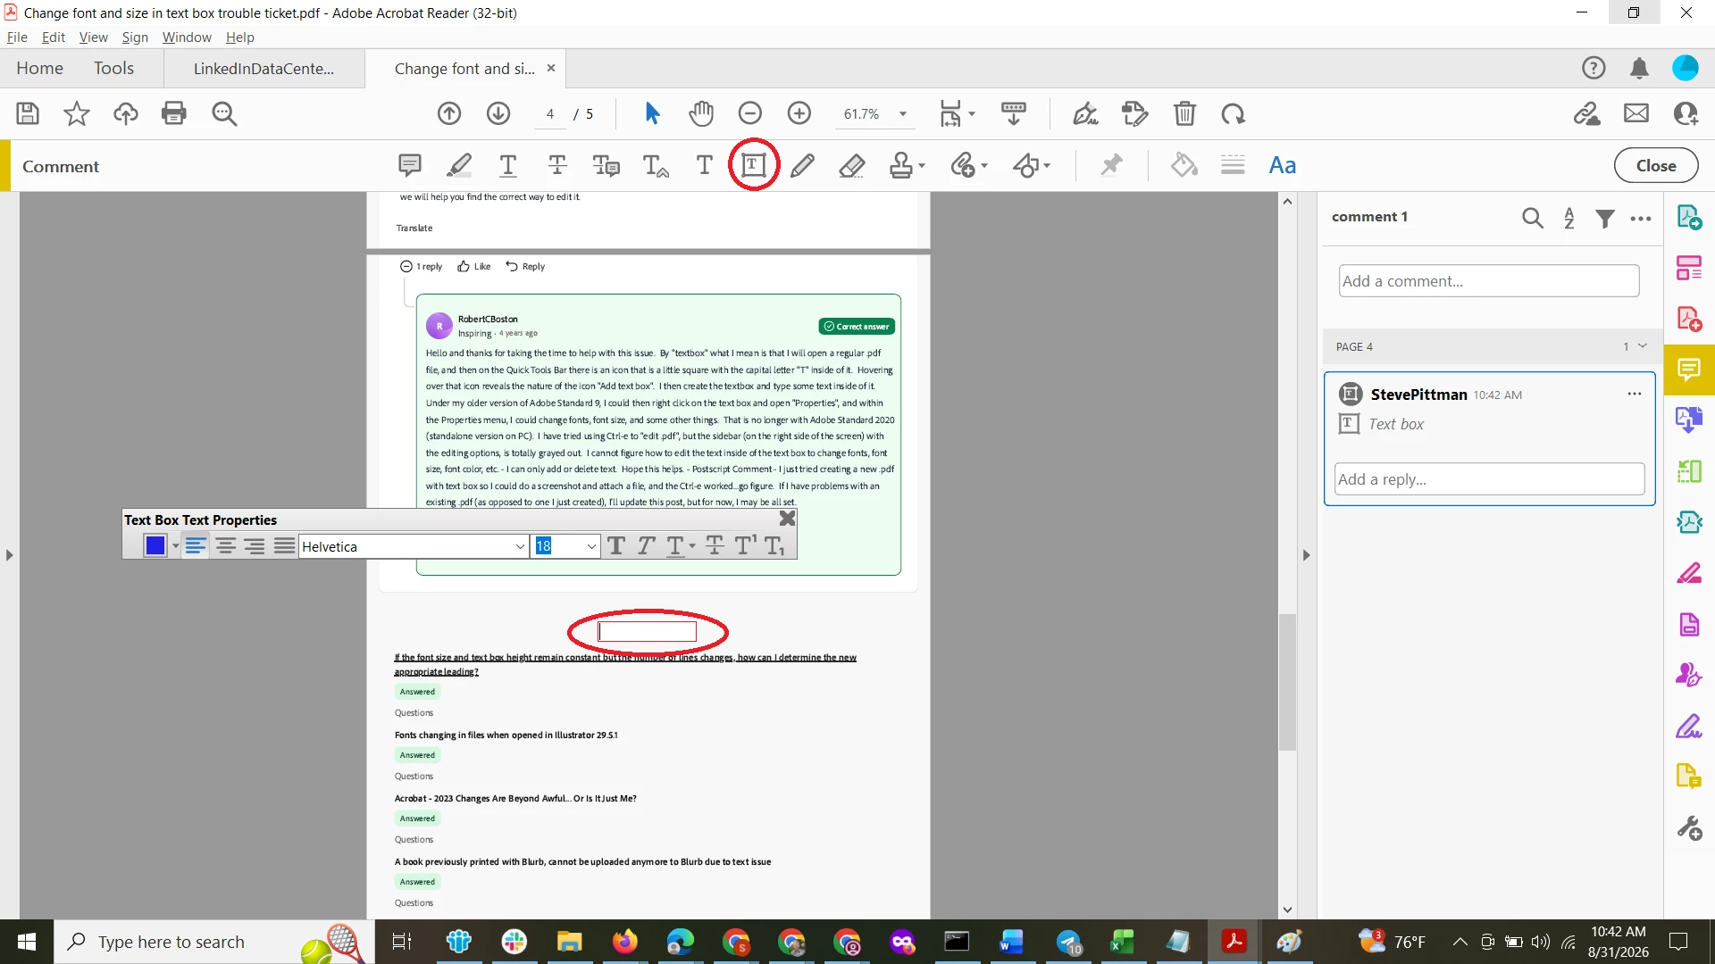Toggle justify text alignment in Text Box Properties
This screenshot has height=964, width=1715.
pos(284,546)
